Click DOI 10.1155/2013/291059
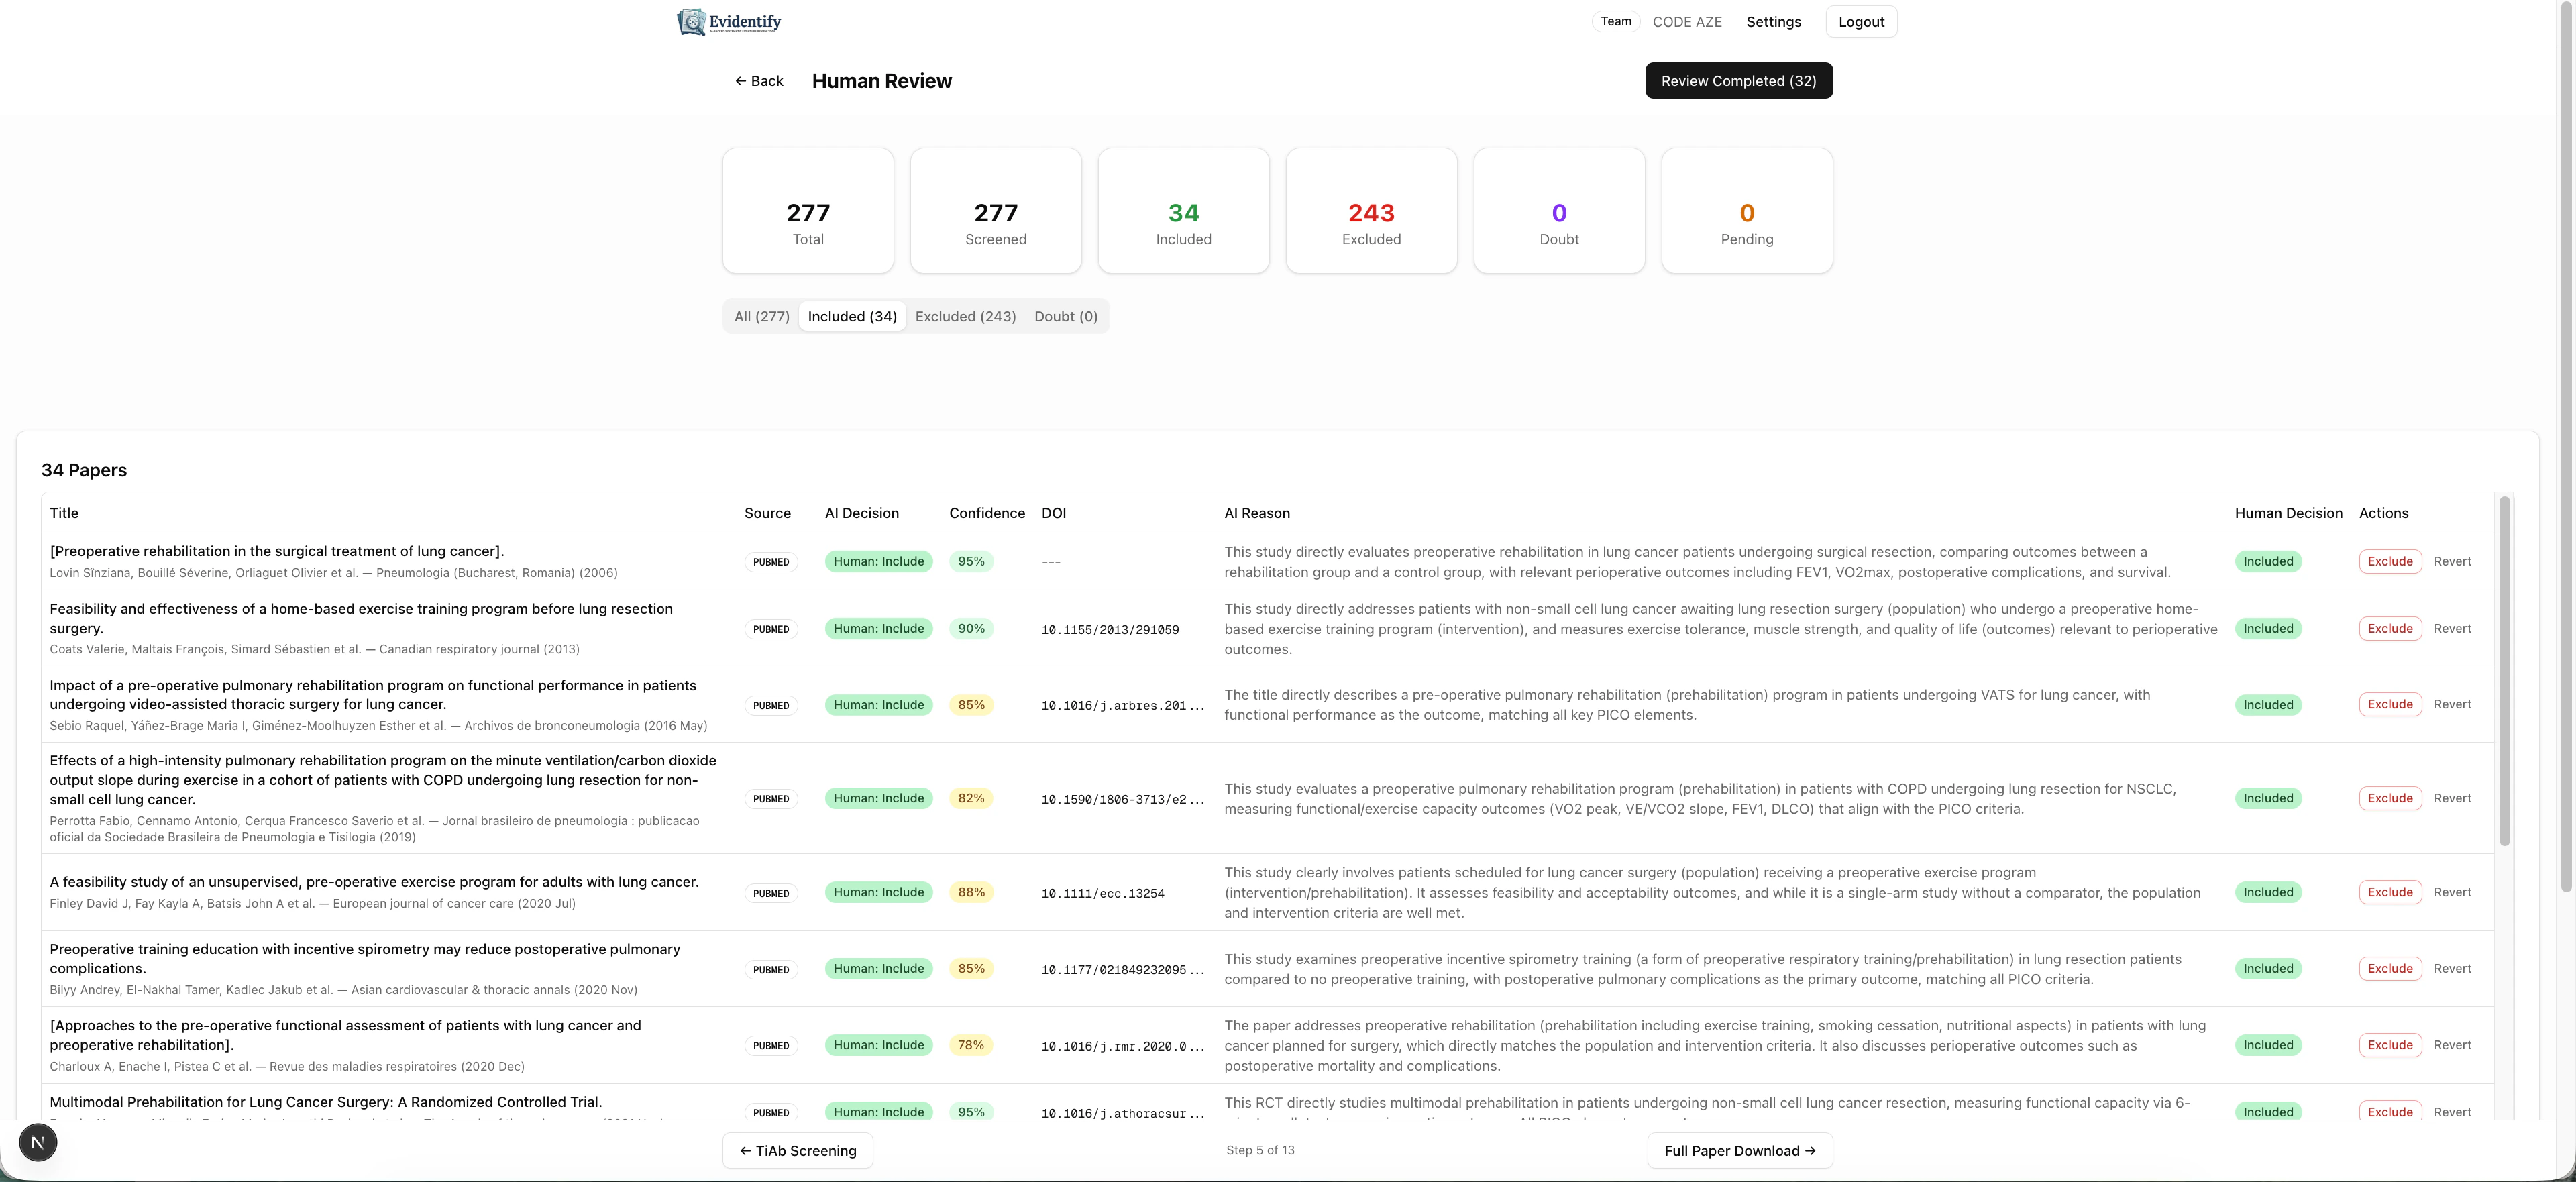2576x1182 pixels. 1110,629
